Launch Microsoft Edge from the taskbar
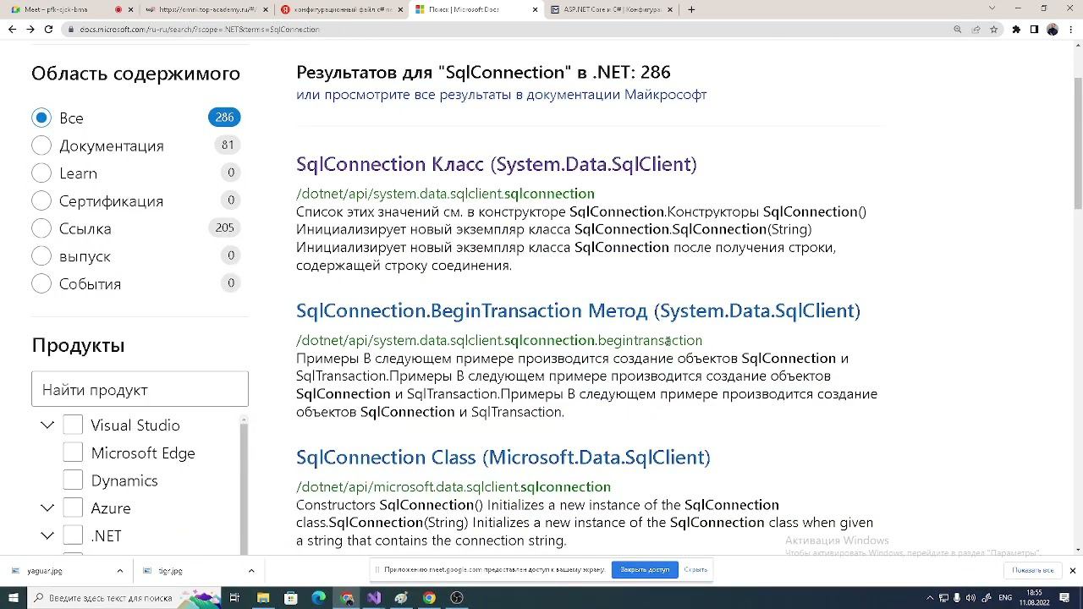Image resolution: width=1083 pixels, height=609 pixels. click(x=319, y=598)
